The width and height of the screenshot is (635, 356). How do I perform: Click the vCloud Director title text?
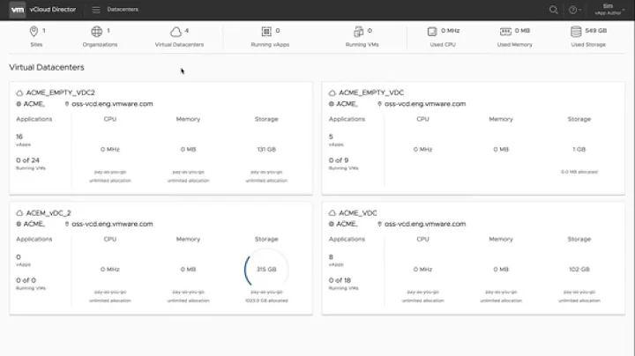coord(53,10)
